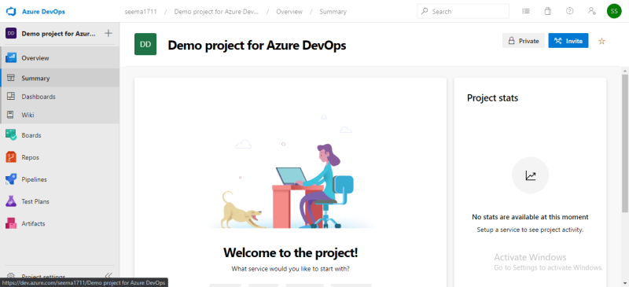Click the plus button to add new item

(109, 33)
